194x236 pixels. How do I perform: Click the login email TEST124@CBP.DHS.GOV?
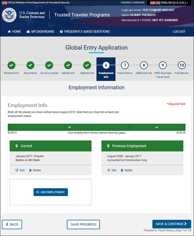click(x=158, y=10)
